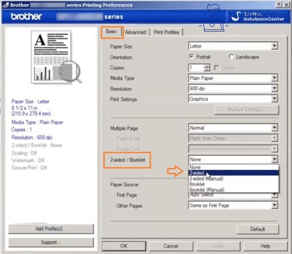Click the 600 dpi value field
The height and width of the screenshot is (254, 292).
230,88
